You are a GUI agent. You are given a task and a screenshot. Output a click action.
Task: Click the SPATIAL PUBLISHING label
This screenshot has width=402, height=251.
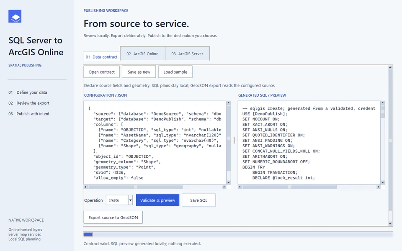point(25,65)
